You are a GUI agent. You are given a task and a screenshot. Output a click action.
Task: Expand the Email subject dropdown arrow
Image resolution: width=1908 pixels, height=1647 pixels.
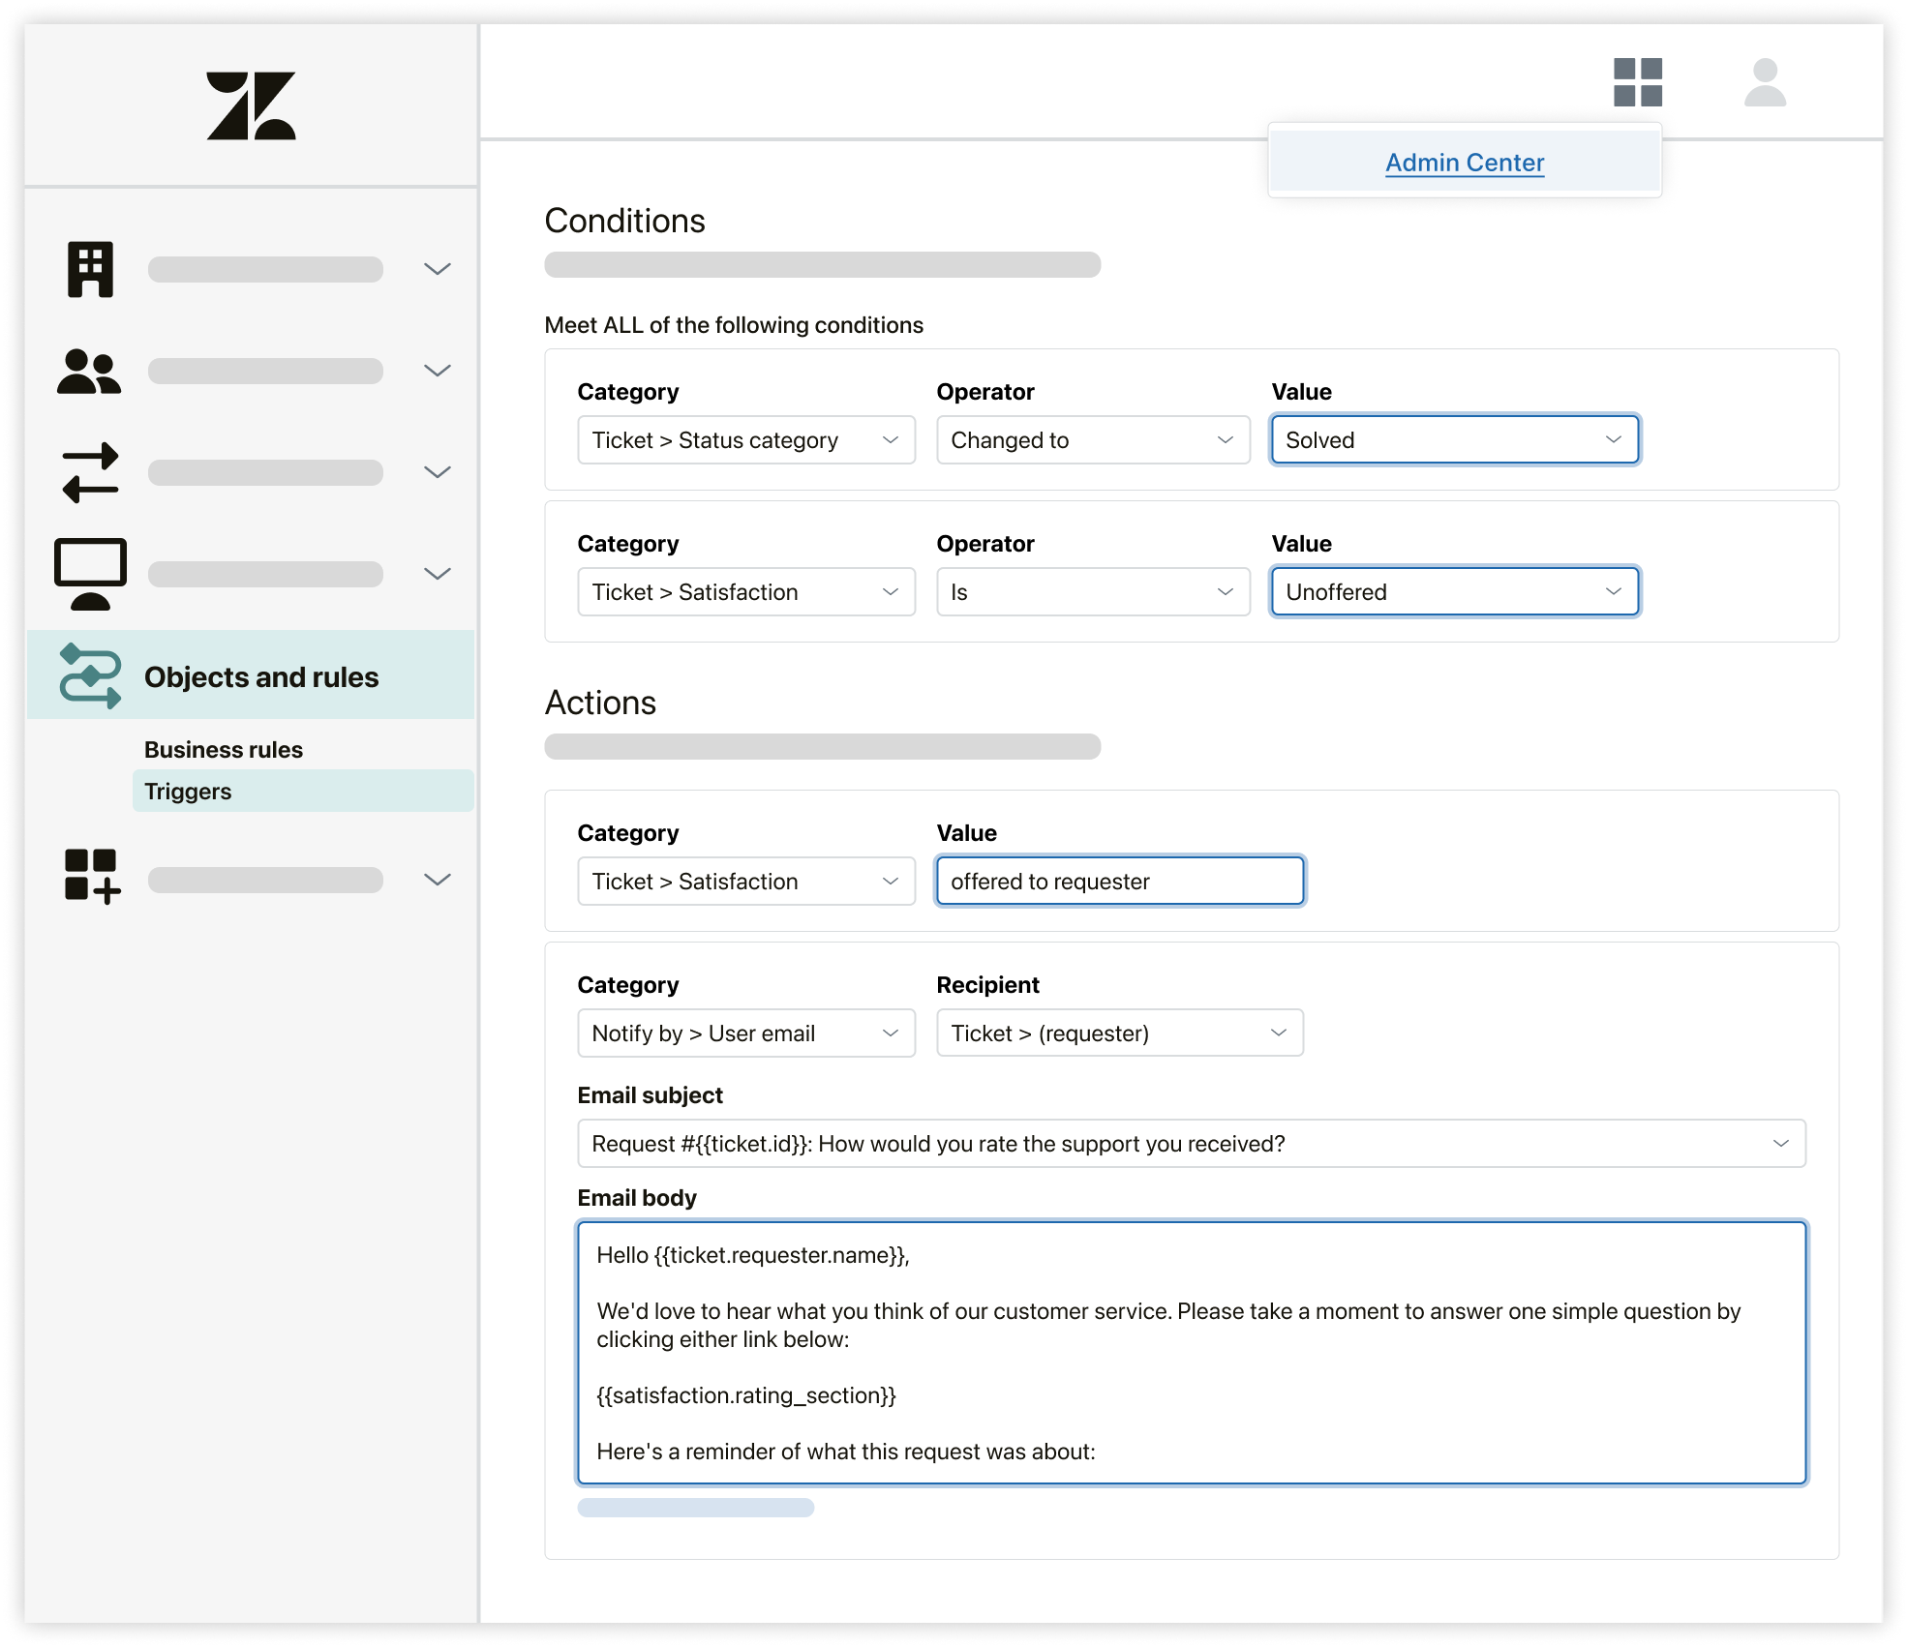click(1780, 1143)
